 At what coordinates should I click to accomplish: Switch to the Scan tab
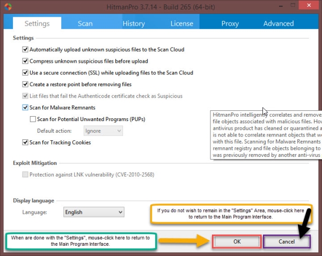85,24
